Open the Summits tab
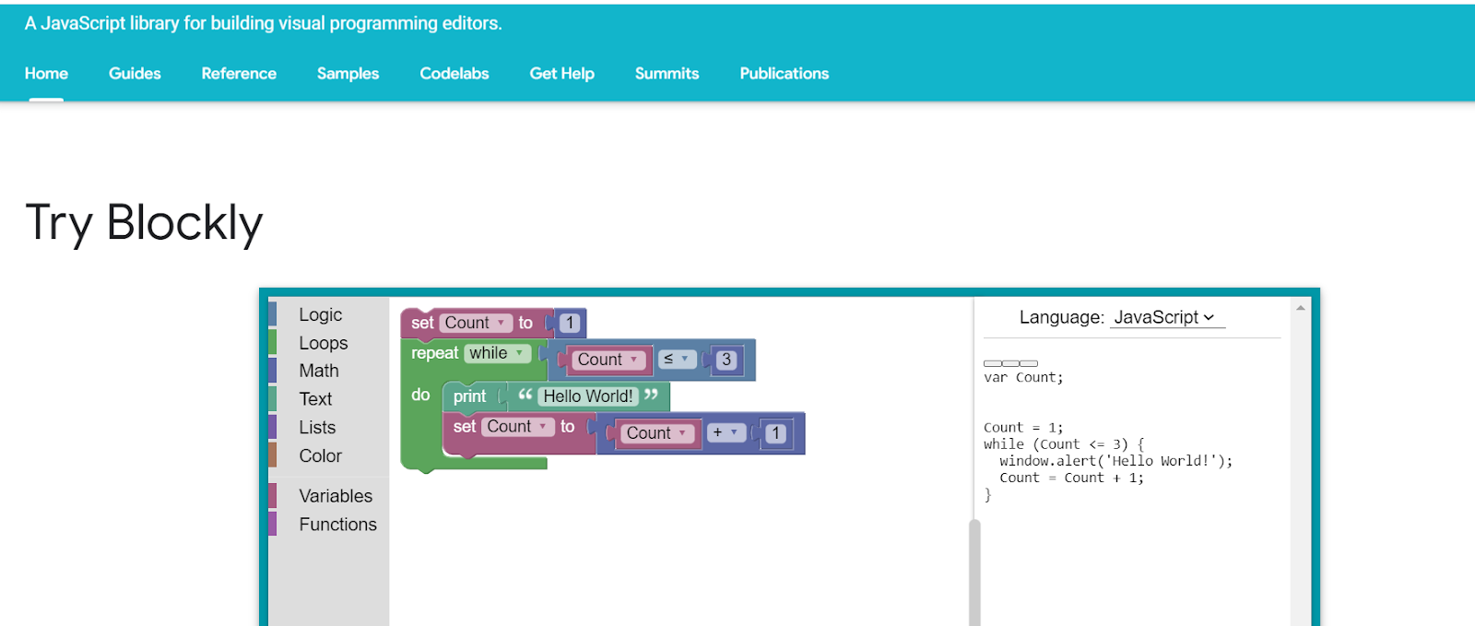The image size is (1475, 626). coord(667,74)
